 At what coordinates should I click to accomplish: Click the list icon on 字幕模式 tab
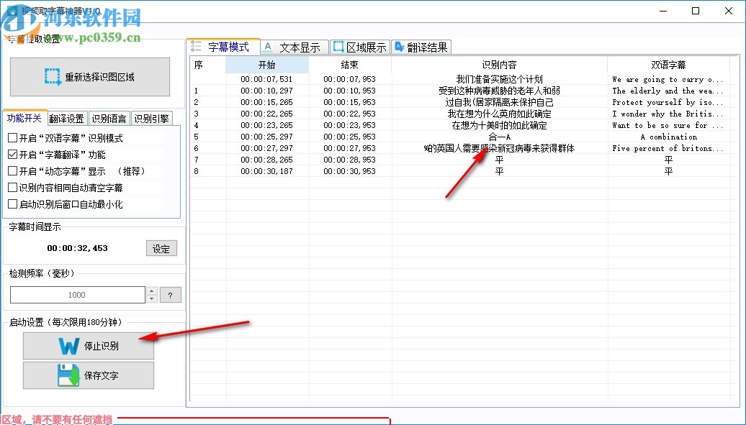click(x=197, y=46)
